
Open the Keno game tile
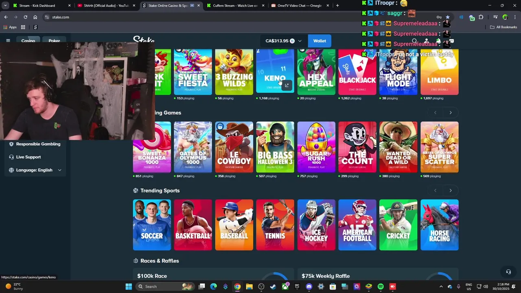coord(275,72)
